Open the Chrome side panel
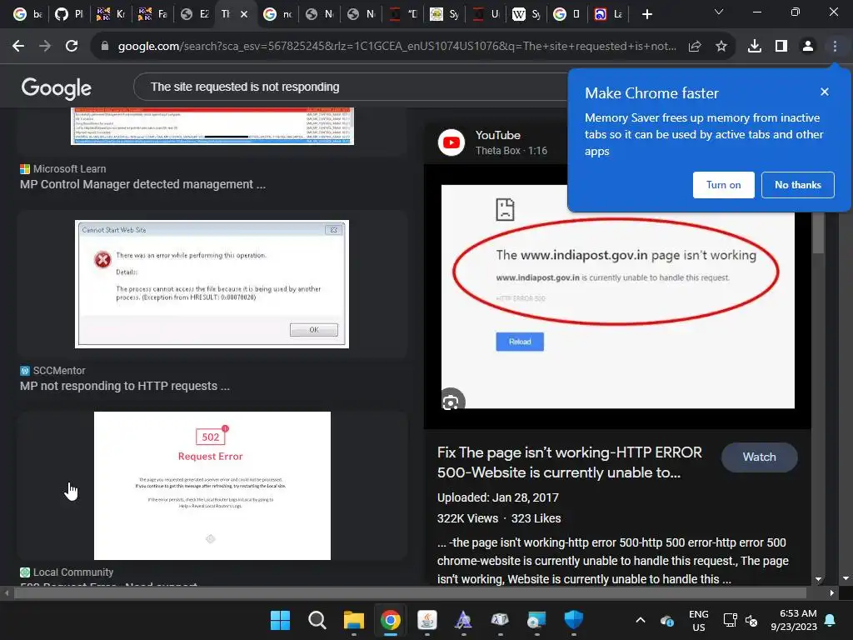Image resolution: width=853 pixels, height=640 pixels. pos(781,47)
